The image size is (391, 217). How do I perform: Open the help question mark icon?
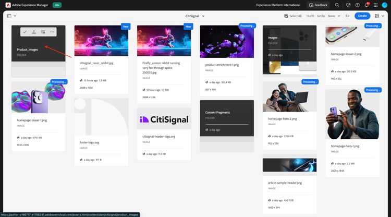point(357,5)
